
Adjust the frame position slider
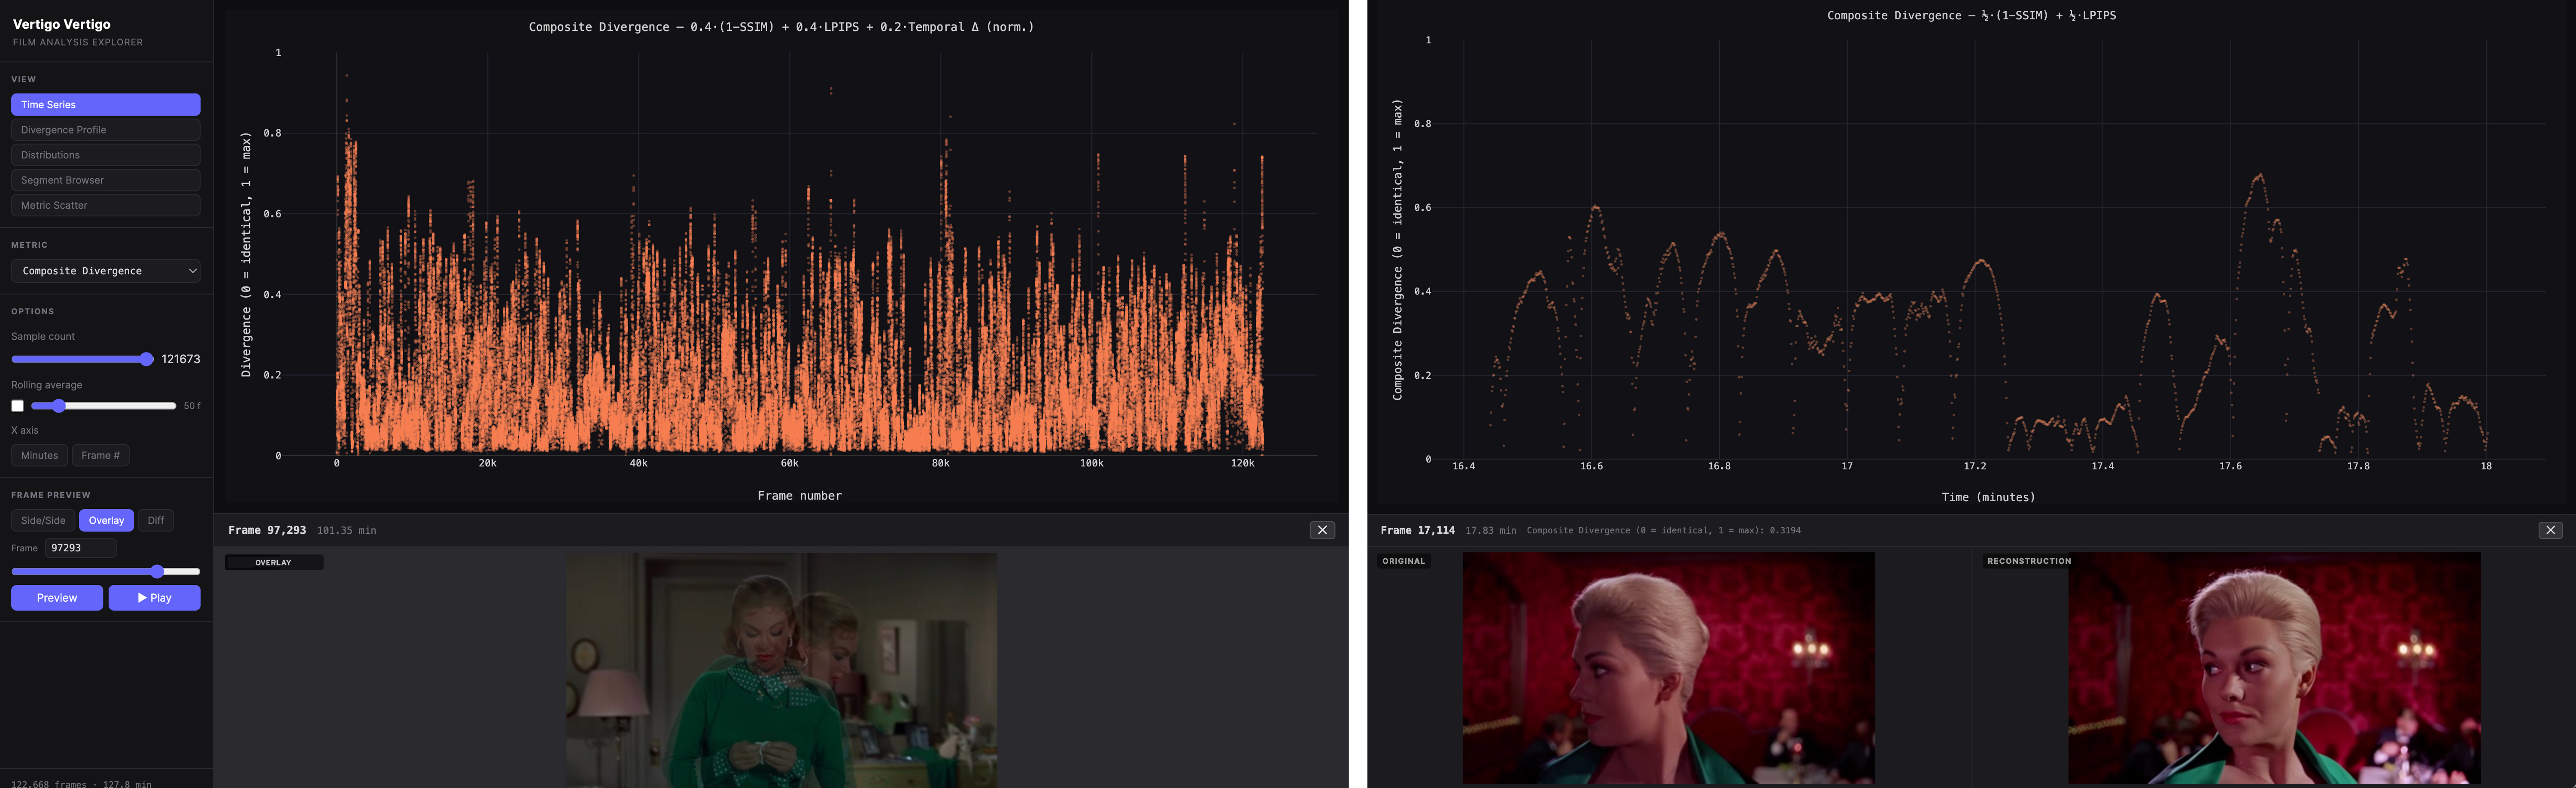[x=105, y=572]
